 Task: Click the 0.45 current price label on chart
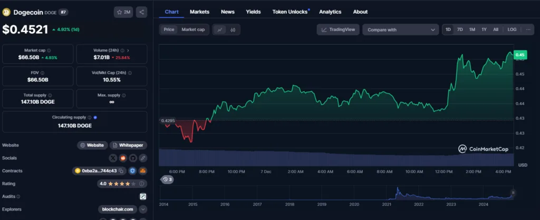point(519,55)
